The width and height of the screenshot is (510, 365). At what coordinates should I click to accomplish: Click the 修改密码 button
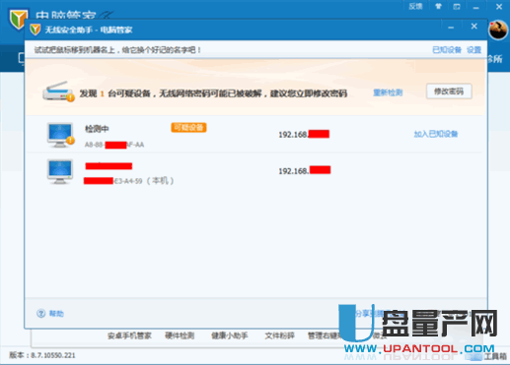(449, 91)
